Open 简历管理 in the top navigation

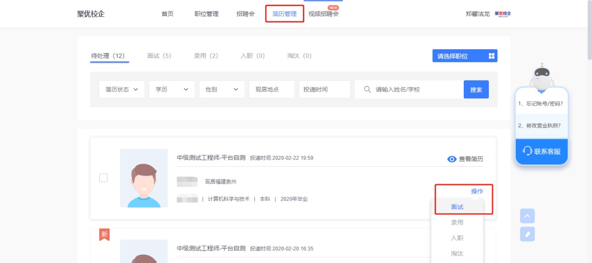284,14
